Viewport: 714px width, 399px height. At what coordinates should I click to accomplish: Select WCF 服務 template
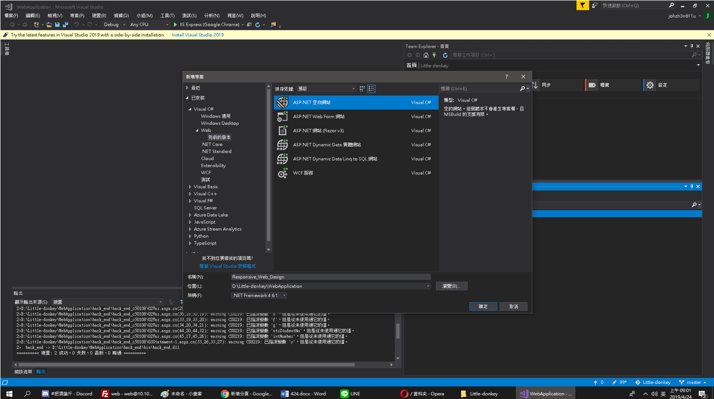(356, 173)
